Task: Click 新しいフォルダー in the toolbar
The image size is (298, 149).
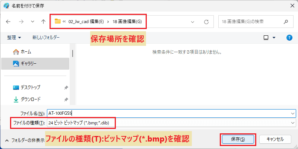Action: click(x=46, y=38)
